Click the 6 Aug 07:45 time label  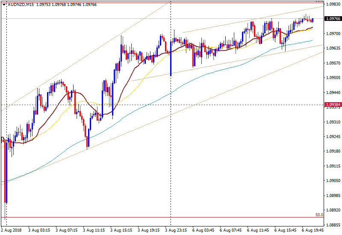[x=230, y=230]
